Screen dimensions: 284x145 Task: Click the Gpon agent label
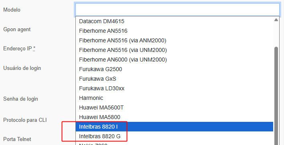click(17, 30)
